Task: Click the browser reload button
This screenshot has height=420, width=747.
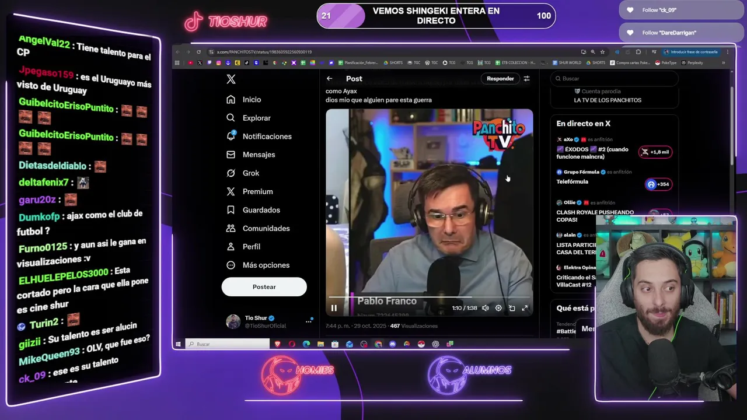Action: pos(198,52)
